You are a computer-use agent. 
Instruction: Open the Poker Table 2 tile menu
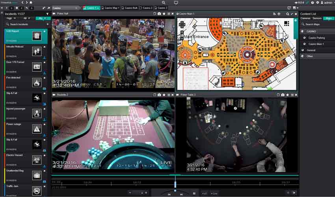pos(292,95)
